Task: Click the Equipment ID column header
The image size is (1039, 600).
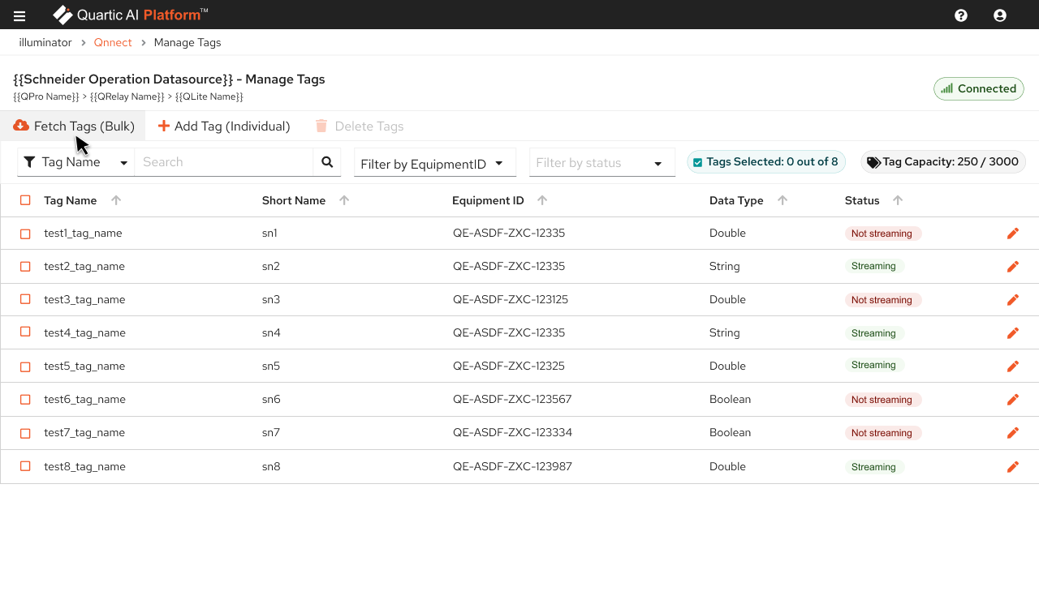Action: (488, 200)
